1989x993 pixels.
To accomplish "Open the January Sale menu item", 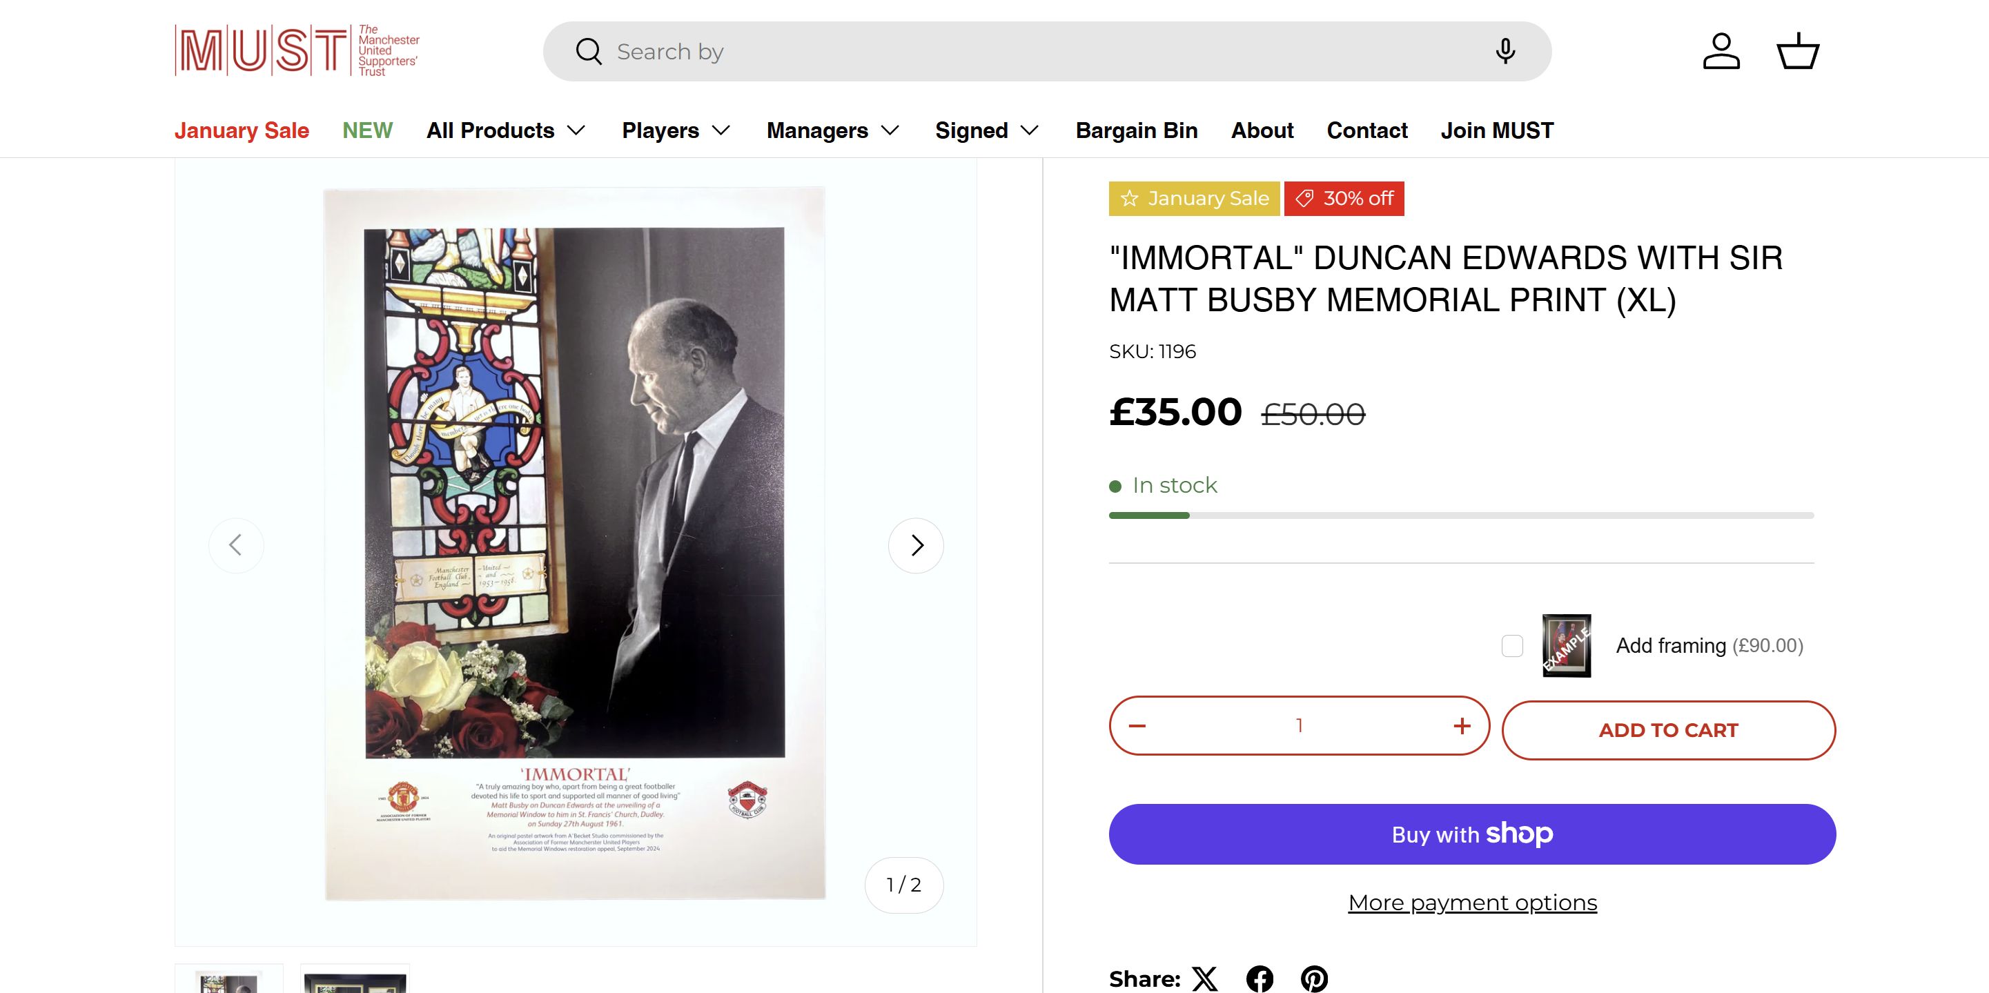I will click(242, 130).
